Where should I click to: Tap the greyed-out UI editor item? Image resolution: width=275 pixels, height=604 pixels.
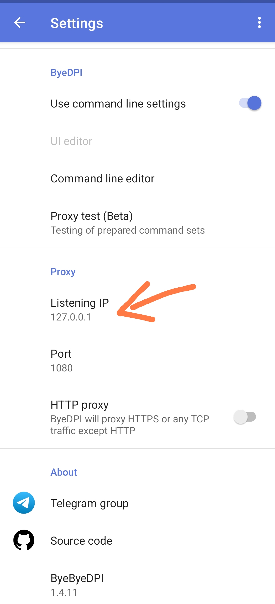pyautogui.click(x=71, y=141)
